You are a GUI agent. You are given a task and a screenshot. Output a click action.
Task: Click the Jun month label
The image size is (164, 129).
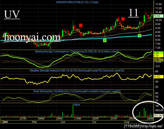pos(63,122)
